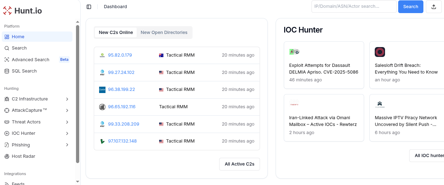Image resolution: width=444 pixels, height=185 pixels.
Task: Click the sidebar vertical scrollbar thumb
Action: coord(77,94)
